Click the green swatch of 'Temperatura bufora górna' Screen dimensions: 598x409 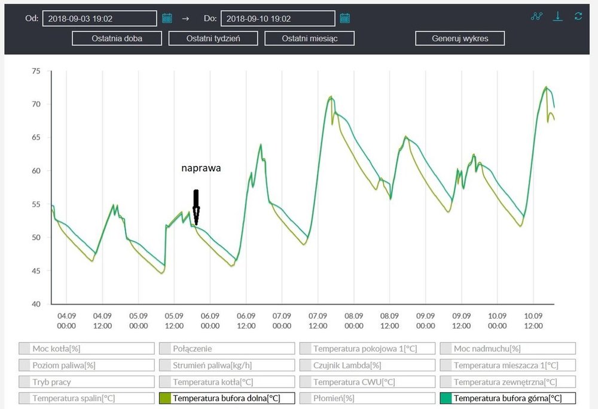point(446,398)
